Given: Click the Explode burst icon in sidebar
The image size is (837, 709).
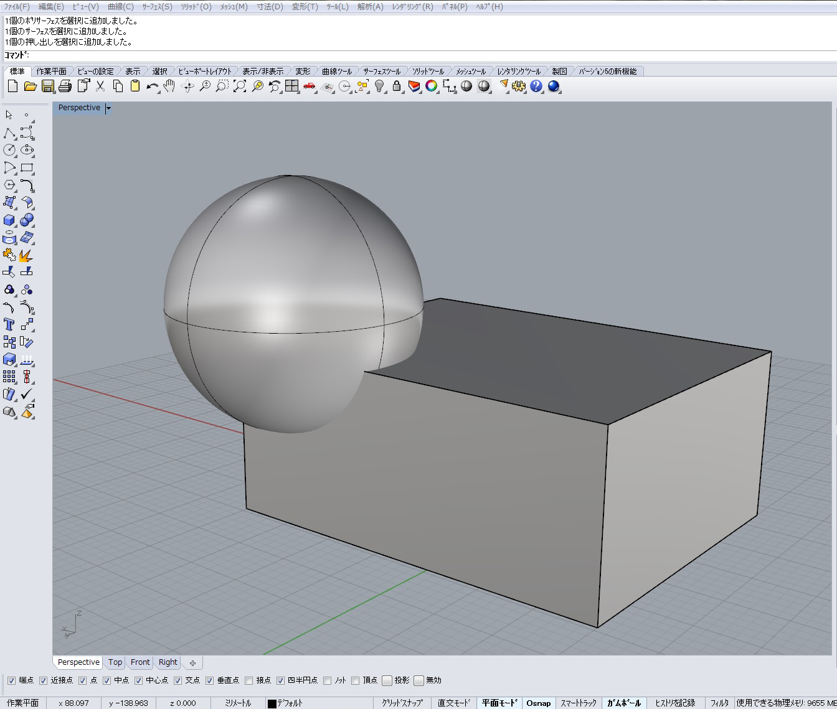Looking at the screenshot, I should pos(27,255).
